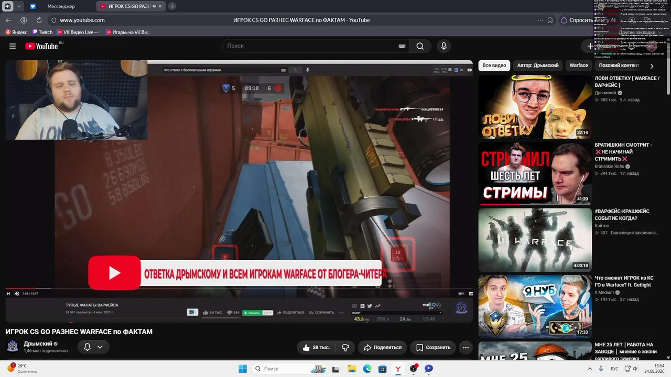The image size is (671, 377).
Task: Open Microsoft Store from the taskbar
Action: [383, 369]
